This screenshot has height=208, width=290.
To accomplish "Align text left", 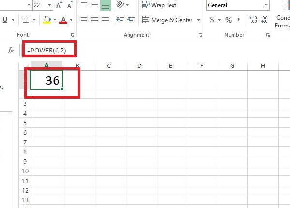I will click(84, 20).
